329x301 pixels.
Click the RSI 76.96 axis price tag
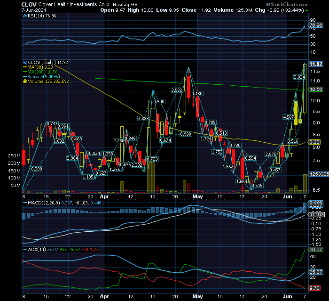[x=316, y=25]
